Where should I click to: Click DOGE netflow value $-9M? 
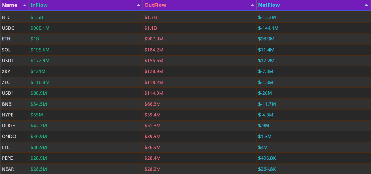pos(264,126)
